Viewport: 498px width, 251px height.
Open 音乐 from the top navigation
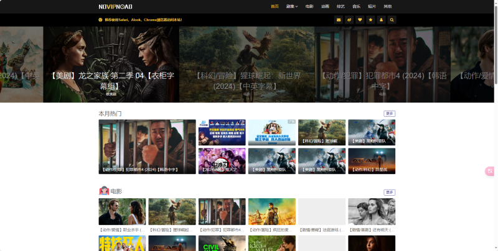pyautogui.click(x=356, y=6)
